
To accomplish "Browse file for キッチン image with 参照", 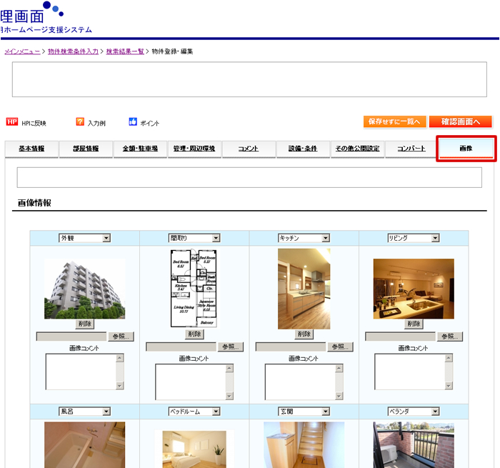I will click(x=340, y=347).
